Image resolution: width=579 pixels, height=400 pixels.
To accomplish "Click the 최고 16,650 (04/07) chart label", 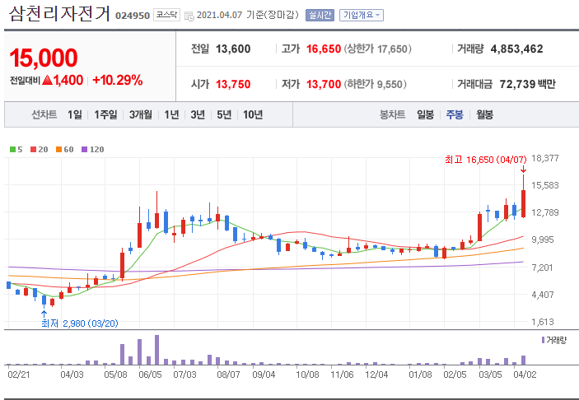I will pos(486,160).
